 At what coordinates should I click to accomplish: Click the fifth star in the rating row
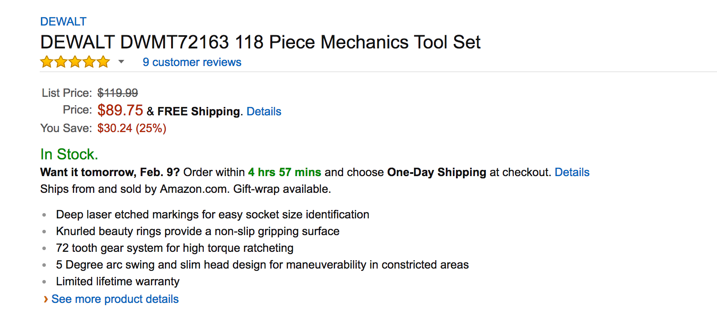(103, 62)
